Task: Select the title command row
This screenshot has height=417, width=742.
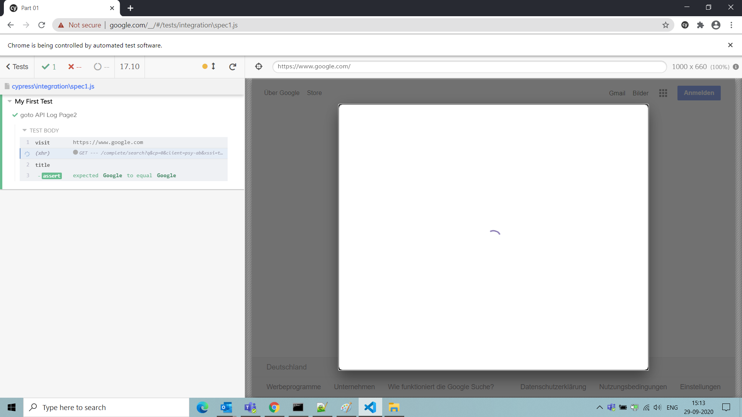Action: 124,165
